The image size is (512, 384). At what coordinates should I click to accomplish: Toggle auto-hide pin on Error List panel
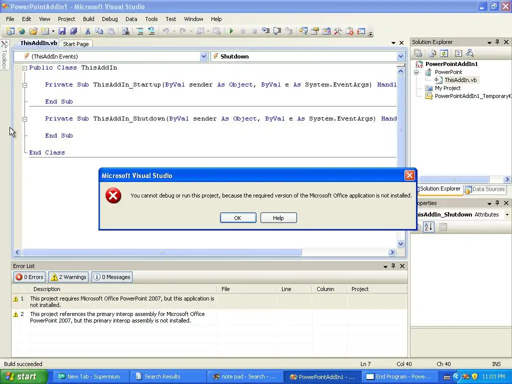tap(393, 266)
